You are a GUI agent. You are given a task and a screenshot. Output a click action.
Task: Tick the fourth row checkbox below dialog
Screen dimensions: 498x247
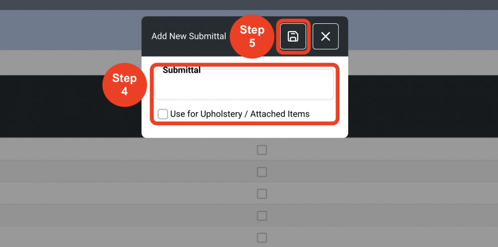[x=262, y=216]
